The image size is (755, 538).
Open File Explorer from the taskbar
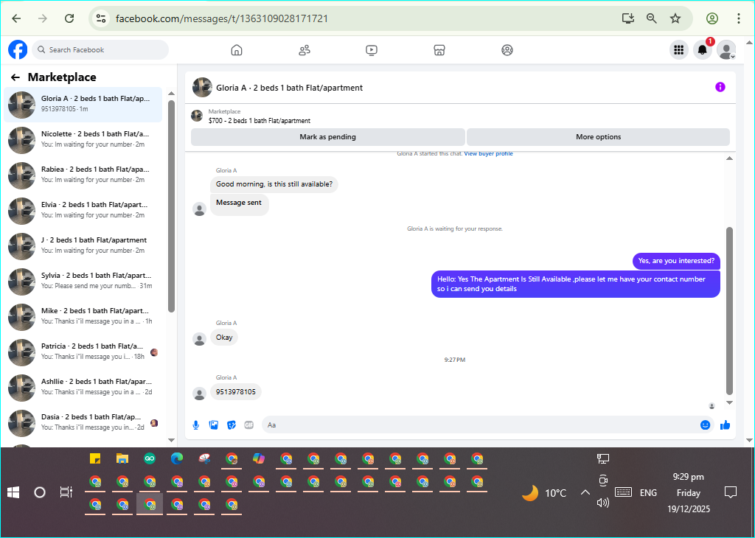tap(122, 458)
